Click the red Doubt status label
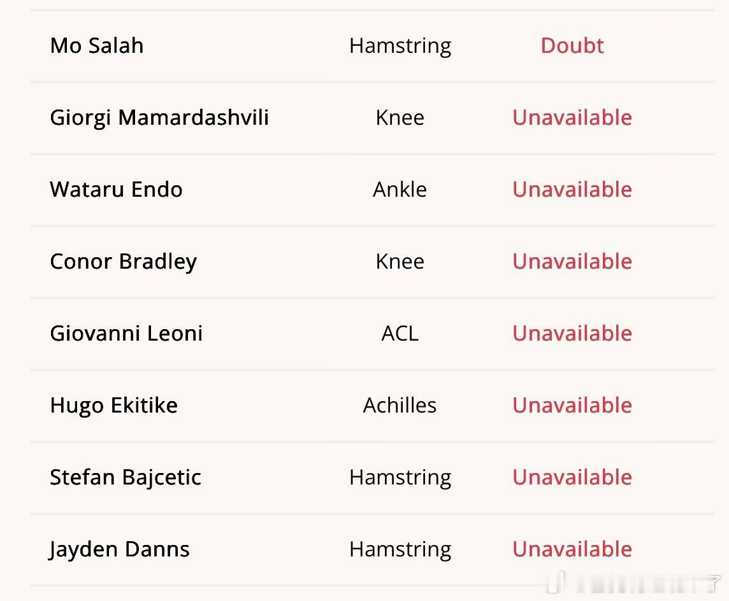729x601 pixels. pos(572,46)
